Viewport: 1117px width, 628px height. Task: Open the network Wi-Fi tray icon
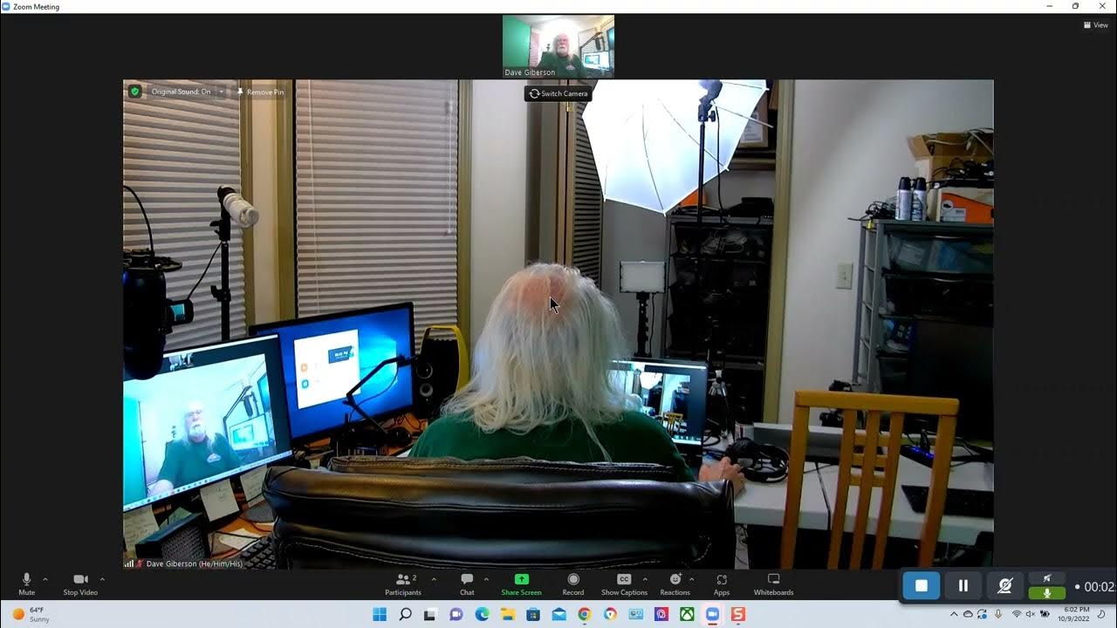click(x=1016, y=614)
